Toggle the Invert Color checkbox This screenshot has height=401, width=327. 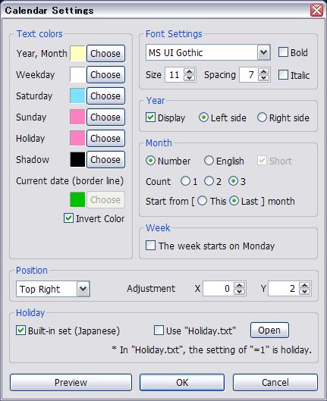click(68, 218)
